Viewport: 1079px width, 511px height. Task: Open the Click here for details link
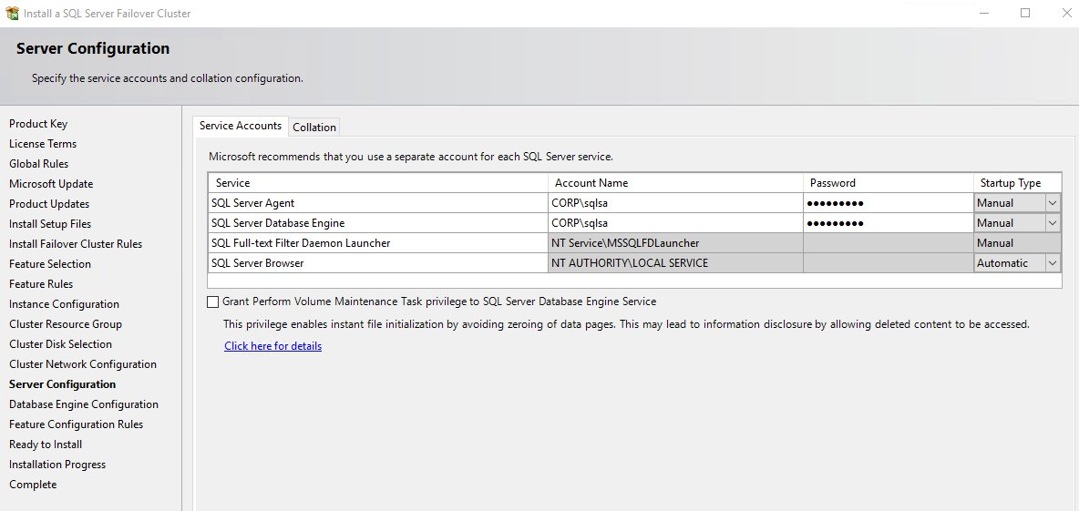pos(272,346)
